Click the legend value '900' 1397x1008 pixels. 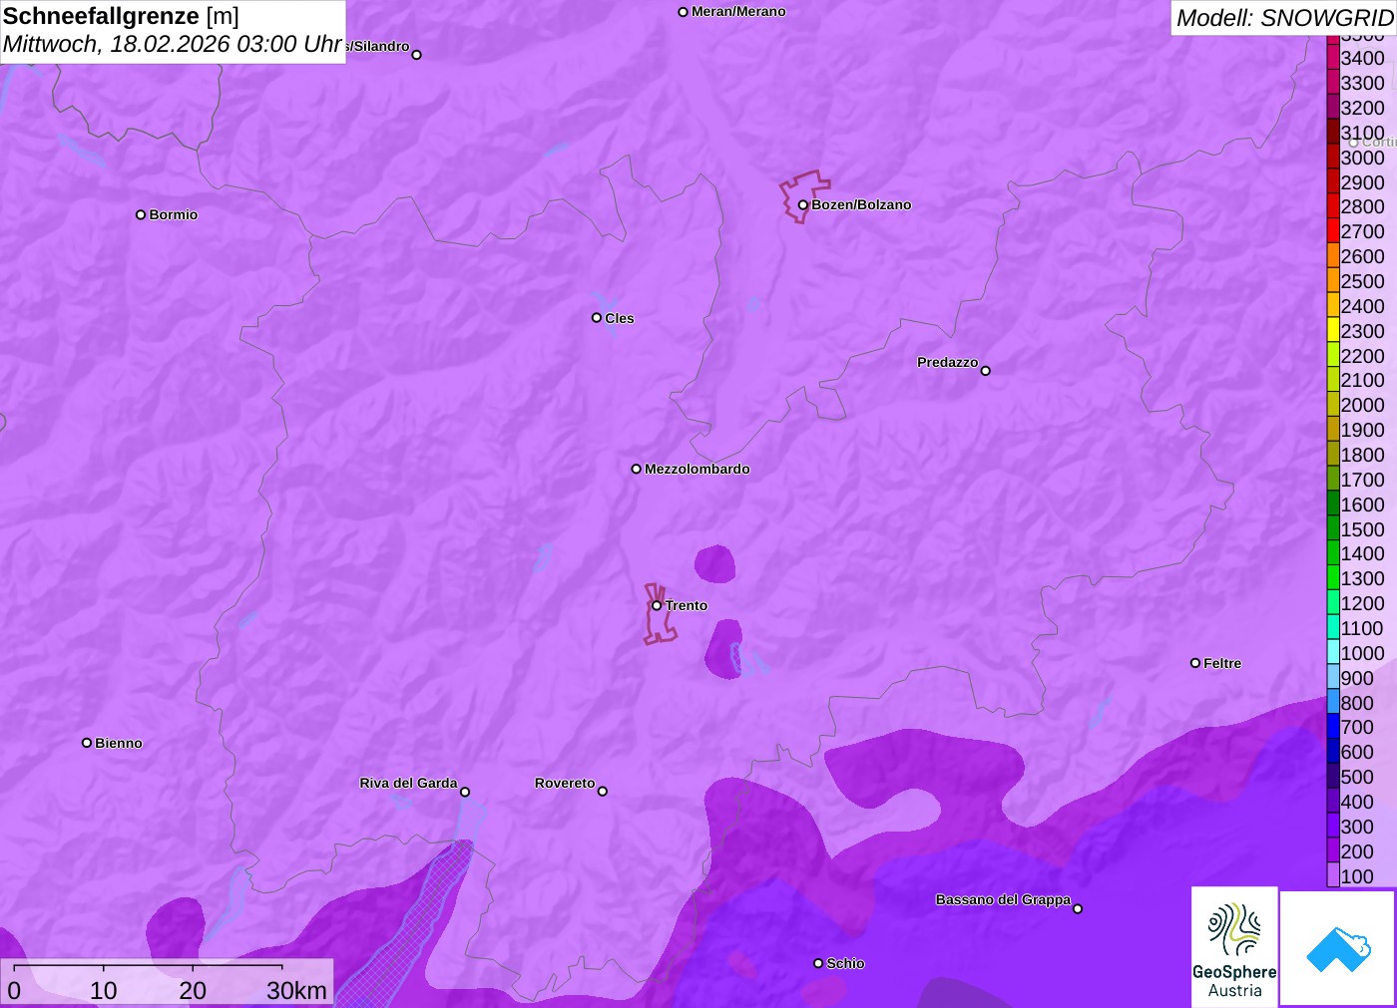[x=1357, y=678]
